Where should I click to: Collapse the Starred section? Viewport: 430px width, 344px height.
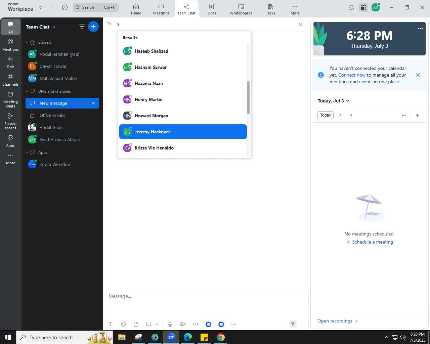(x=27, y=42)
